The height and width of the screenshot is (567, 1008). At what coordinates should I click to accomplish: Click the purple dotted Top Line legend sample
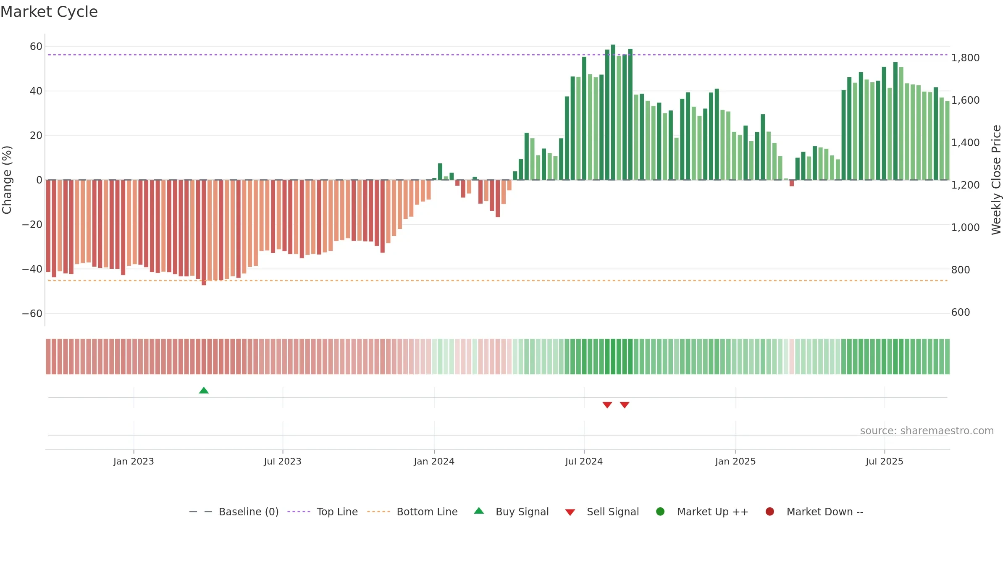(x=299, y=512)
